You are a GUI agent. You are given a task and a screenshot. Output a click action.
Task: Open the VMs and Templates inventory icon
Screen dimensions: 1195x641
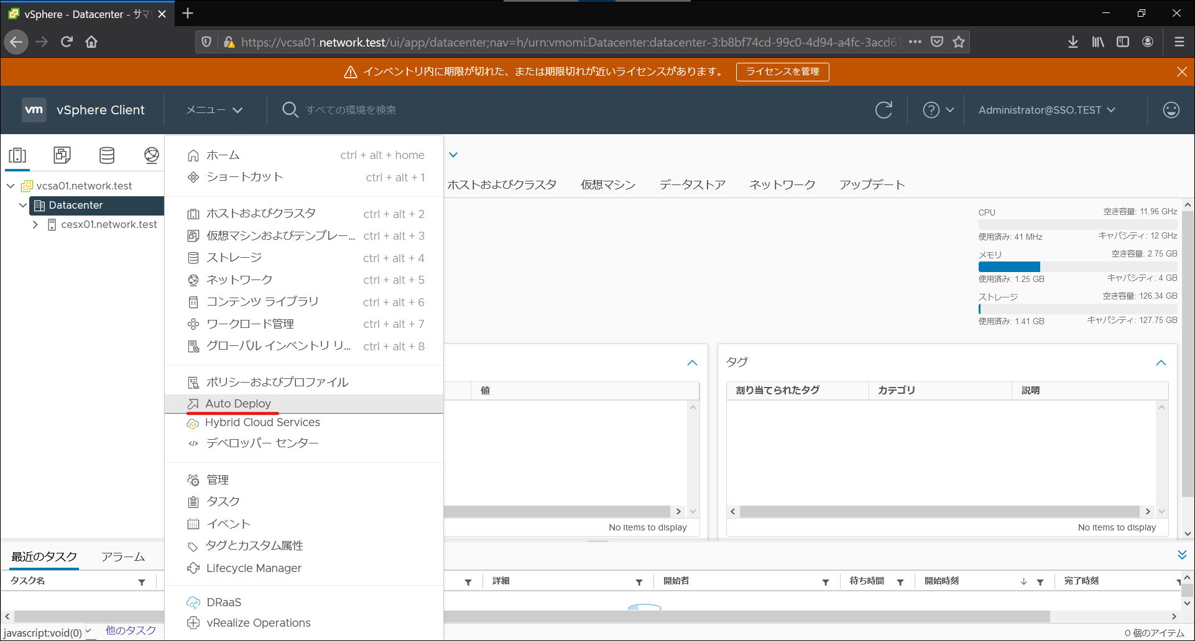(62, 155)
